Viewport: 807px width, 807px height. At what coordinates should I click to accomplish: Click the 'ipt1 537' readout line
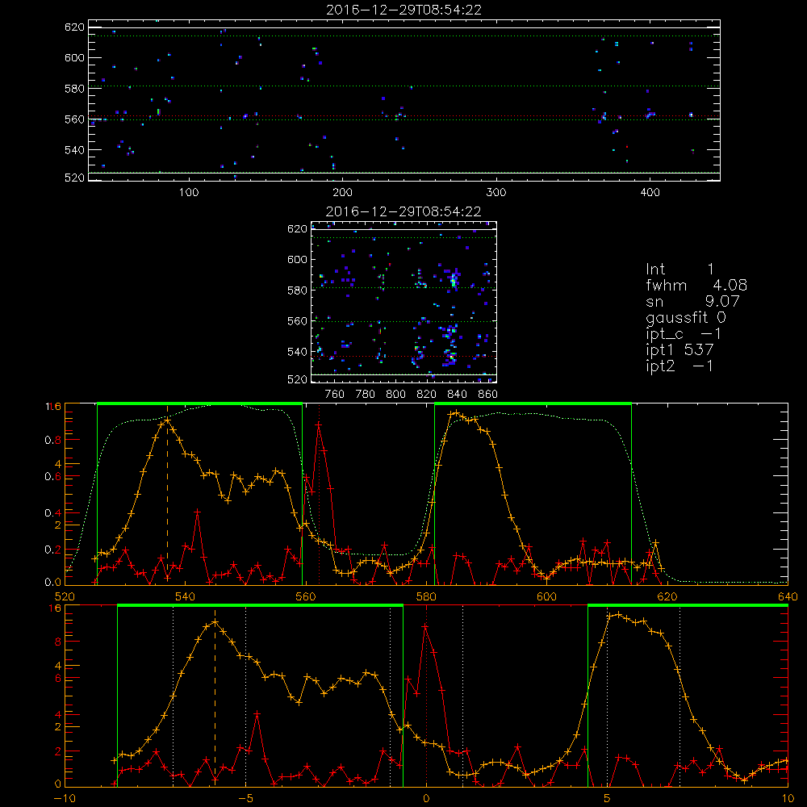pos(679,350)
